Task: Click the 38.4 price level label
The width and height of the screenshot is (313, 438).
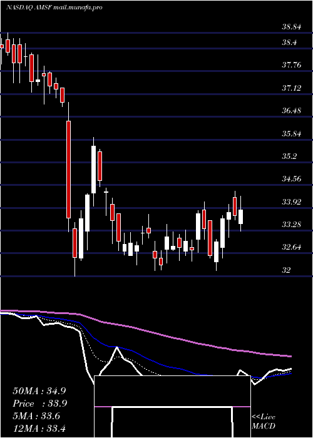Action: [289, 43]
